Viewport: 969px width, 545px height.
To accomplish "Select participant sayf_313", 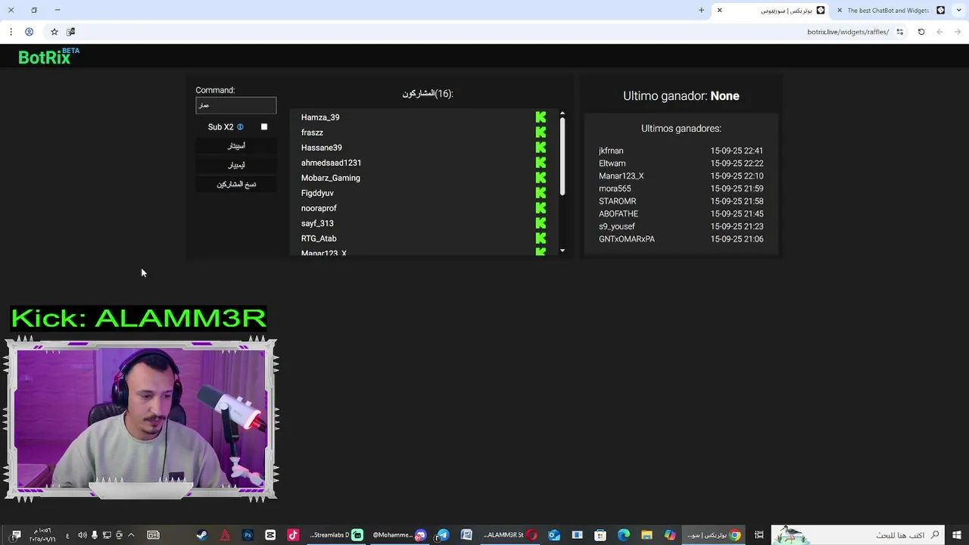I will (x=317, y=223).
